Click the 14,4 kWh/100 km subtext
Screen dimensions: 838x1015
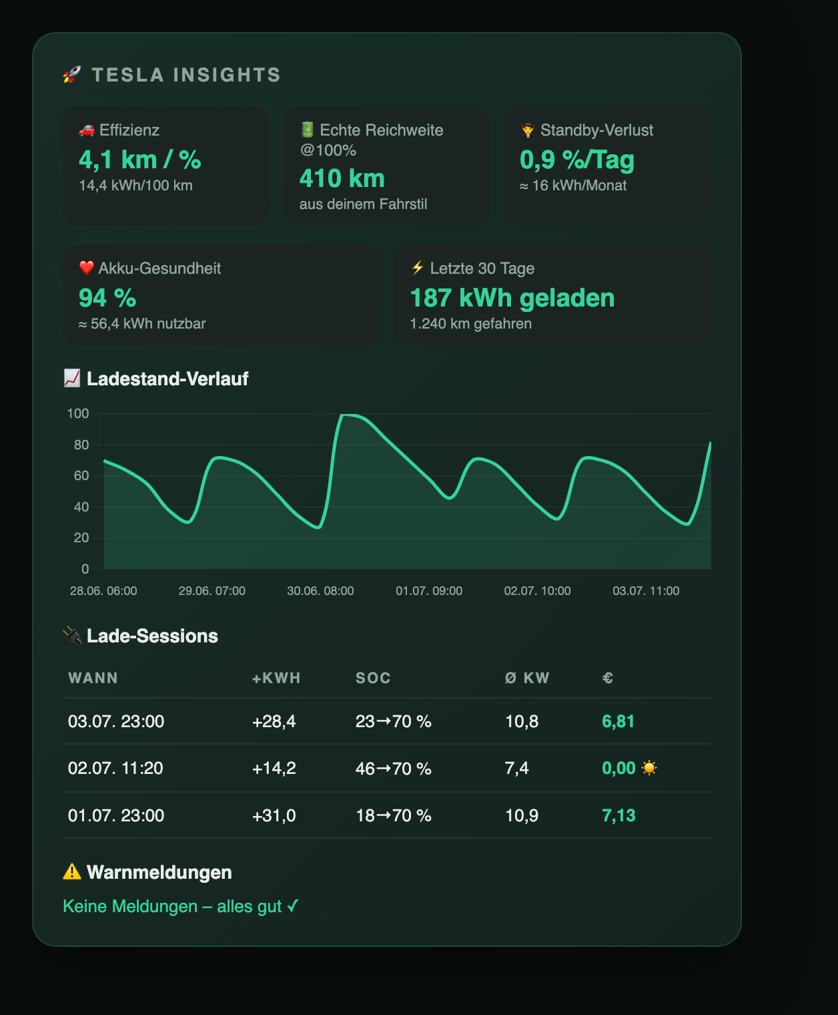tap(135, 186)
